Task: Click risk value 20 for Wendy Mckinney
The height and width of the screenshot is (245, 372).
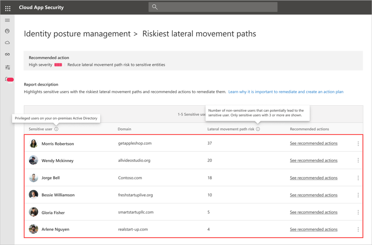Action: (x=210, y=160)
